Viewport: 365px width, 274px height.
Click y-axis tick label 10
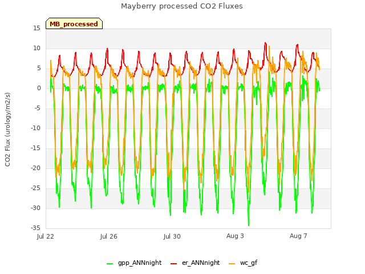pyautogui.click(x=36, y=48)
